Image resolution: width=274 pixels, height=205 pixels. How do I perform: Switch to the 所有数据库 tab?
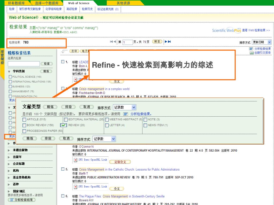click(x=16, y=3)
